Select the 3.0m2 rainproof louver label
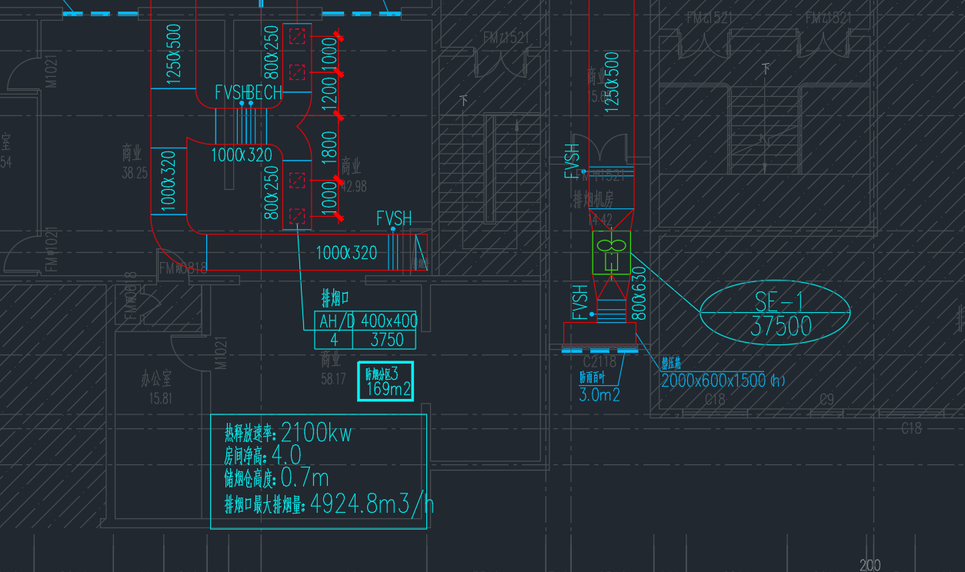 click(x=599, y=395)
